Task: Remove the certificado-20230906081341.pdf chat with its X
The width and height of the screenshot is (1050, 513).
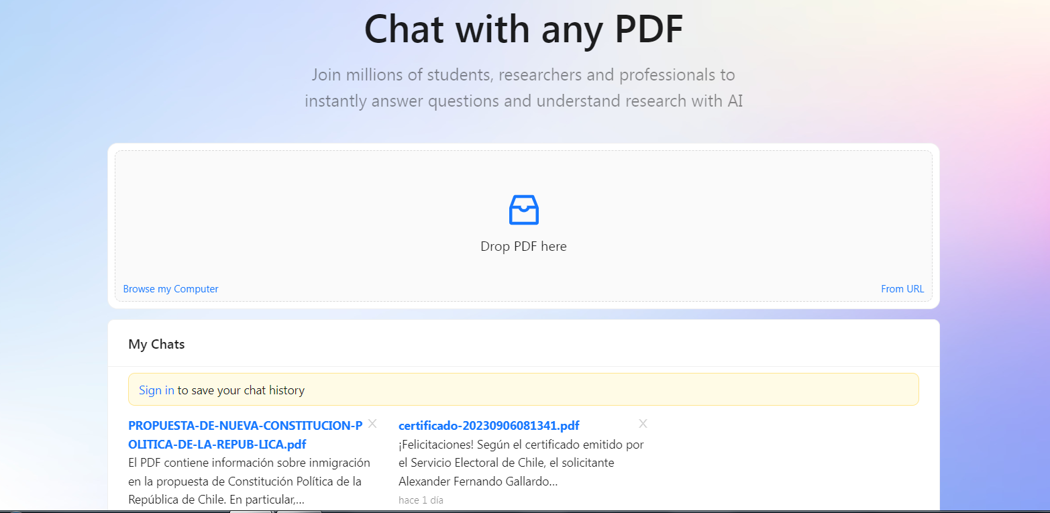Action: 643,423
